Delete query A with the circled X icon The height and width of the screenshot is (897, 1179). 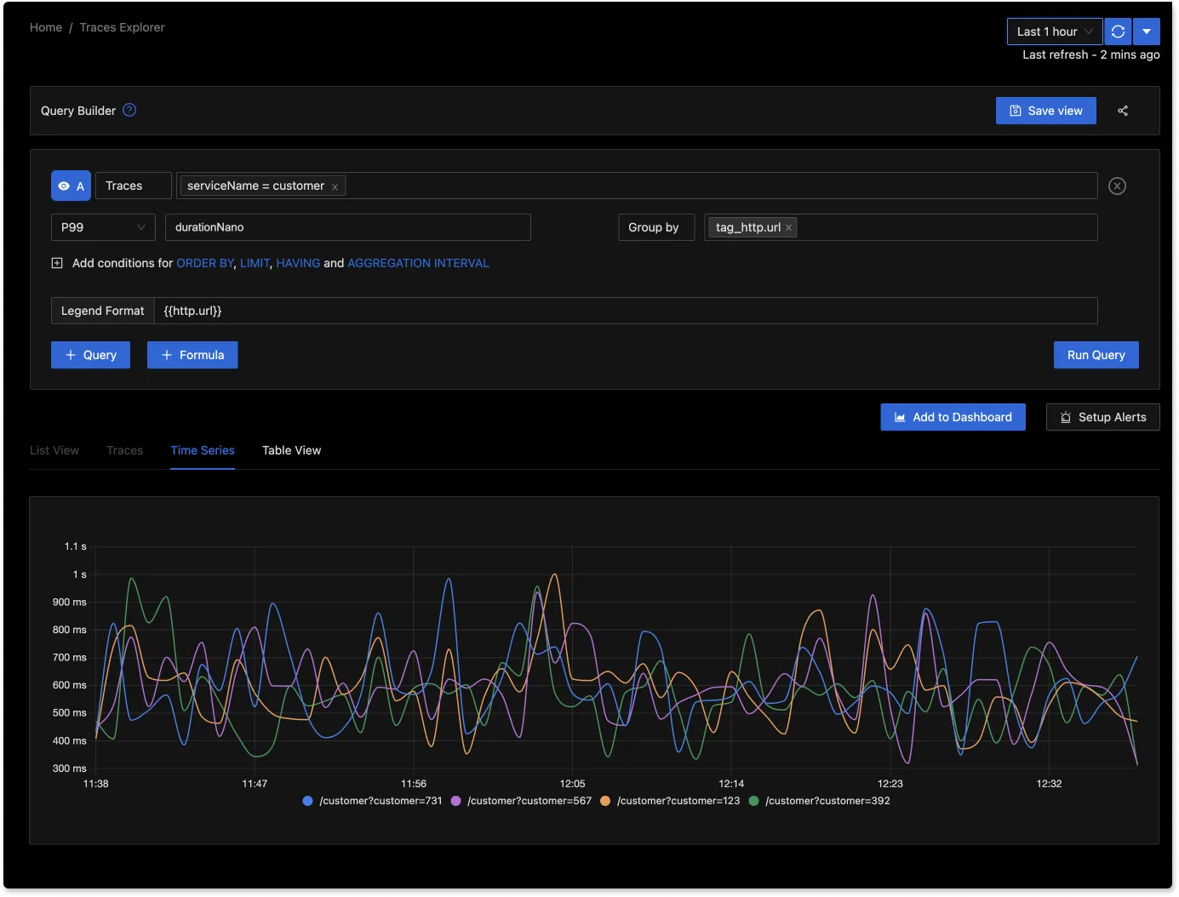tap(1118, 186)
